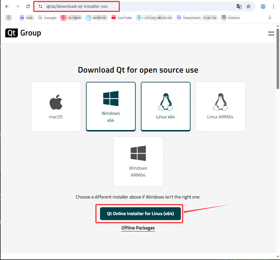
Task: Open the Chrome three-dot menu
Action: (273, 6)
